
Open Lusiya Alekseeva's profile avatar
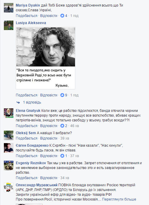point(9,25)
